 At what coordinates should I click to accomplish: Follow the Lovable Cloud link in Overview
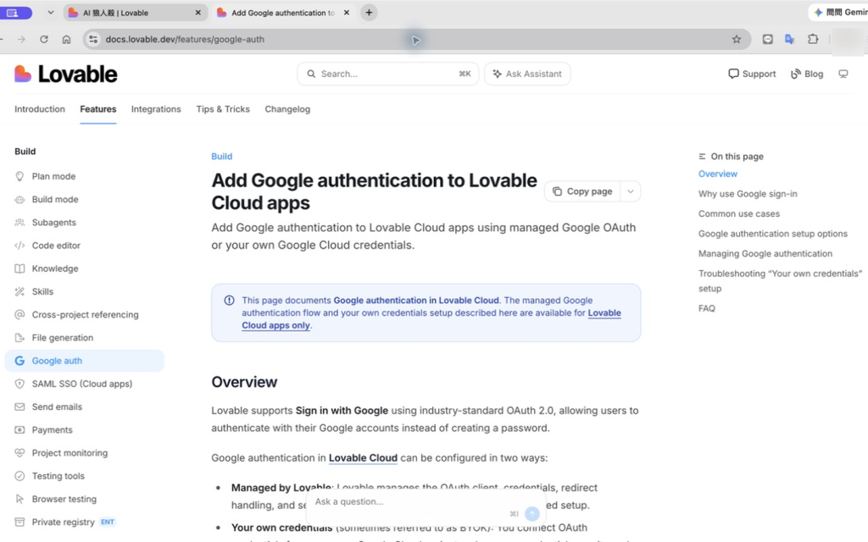pyautogui.click(x=363, y=458)
